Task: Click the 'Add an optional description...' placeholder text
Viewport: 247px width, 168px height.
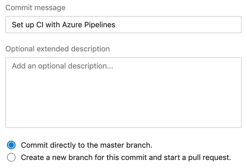Action: pyautogui.click(x=62, y=66)
